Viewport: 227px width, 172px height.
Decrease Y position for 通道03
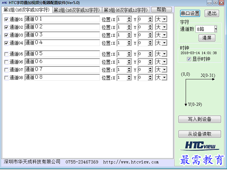click(x=150, y=36)
